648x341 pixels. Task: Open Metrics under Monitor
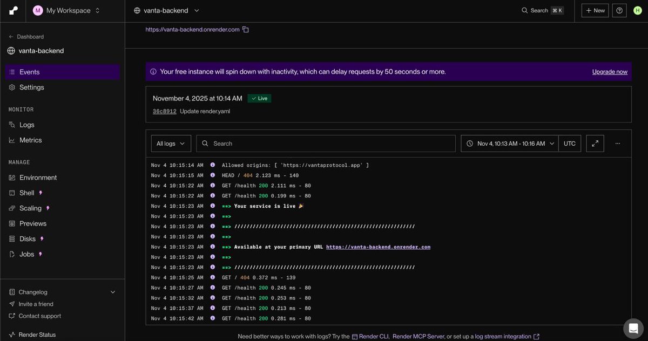point(31,140)
